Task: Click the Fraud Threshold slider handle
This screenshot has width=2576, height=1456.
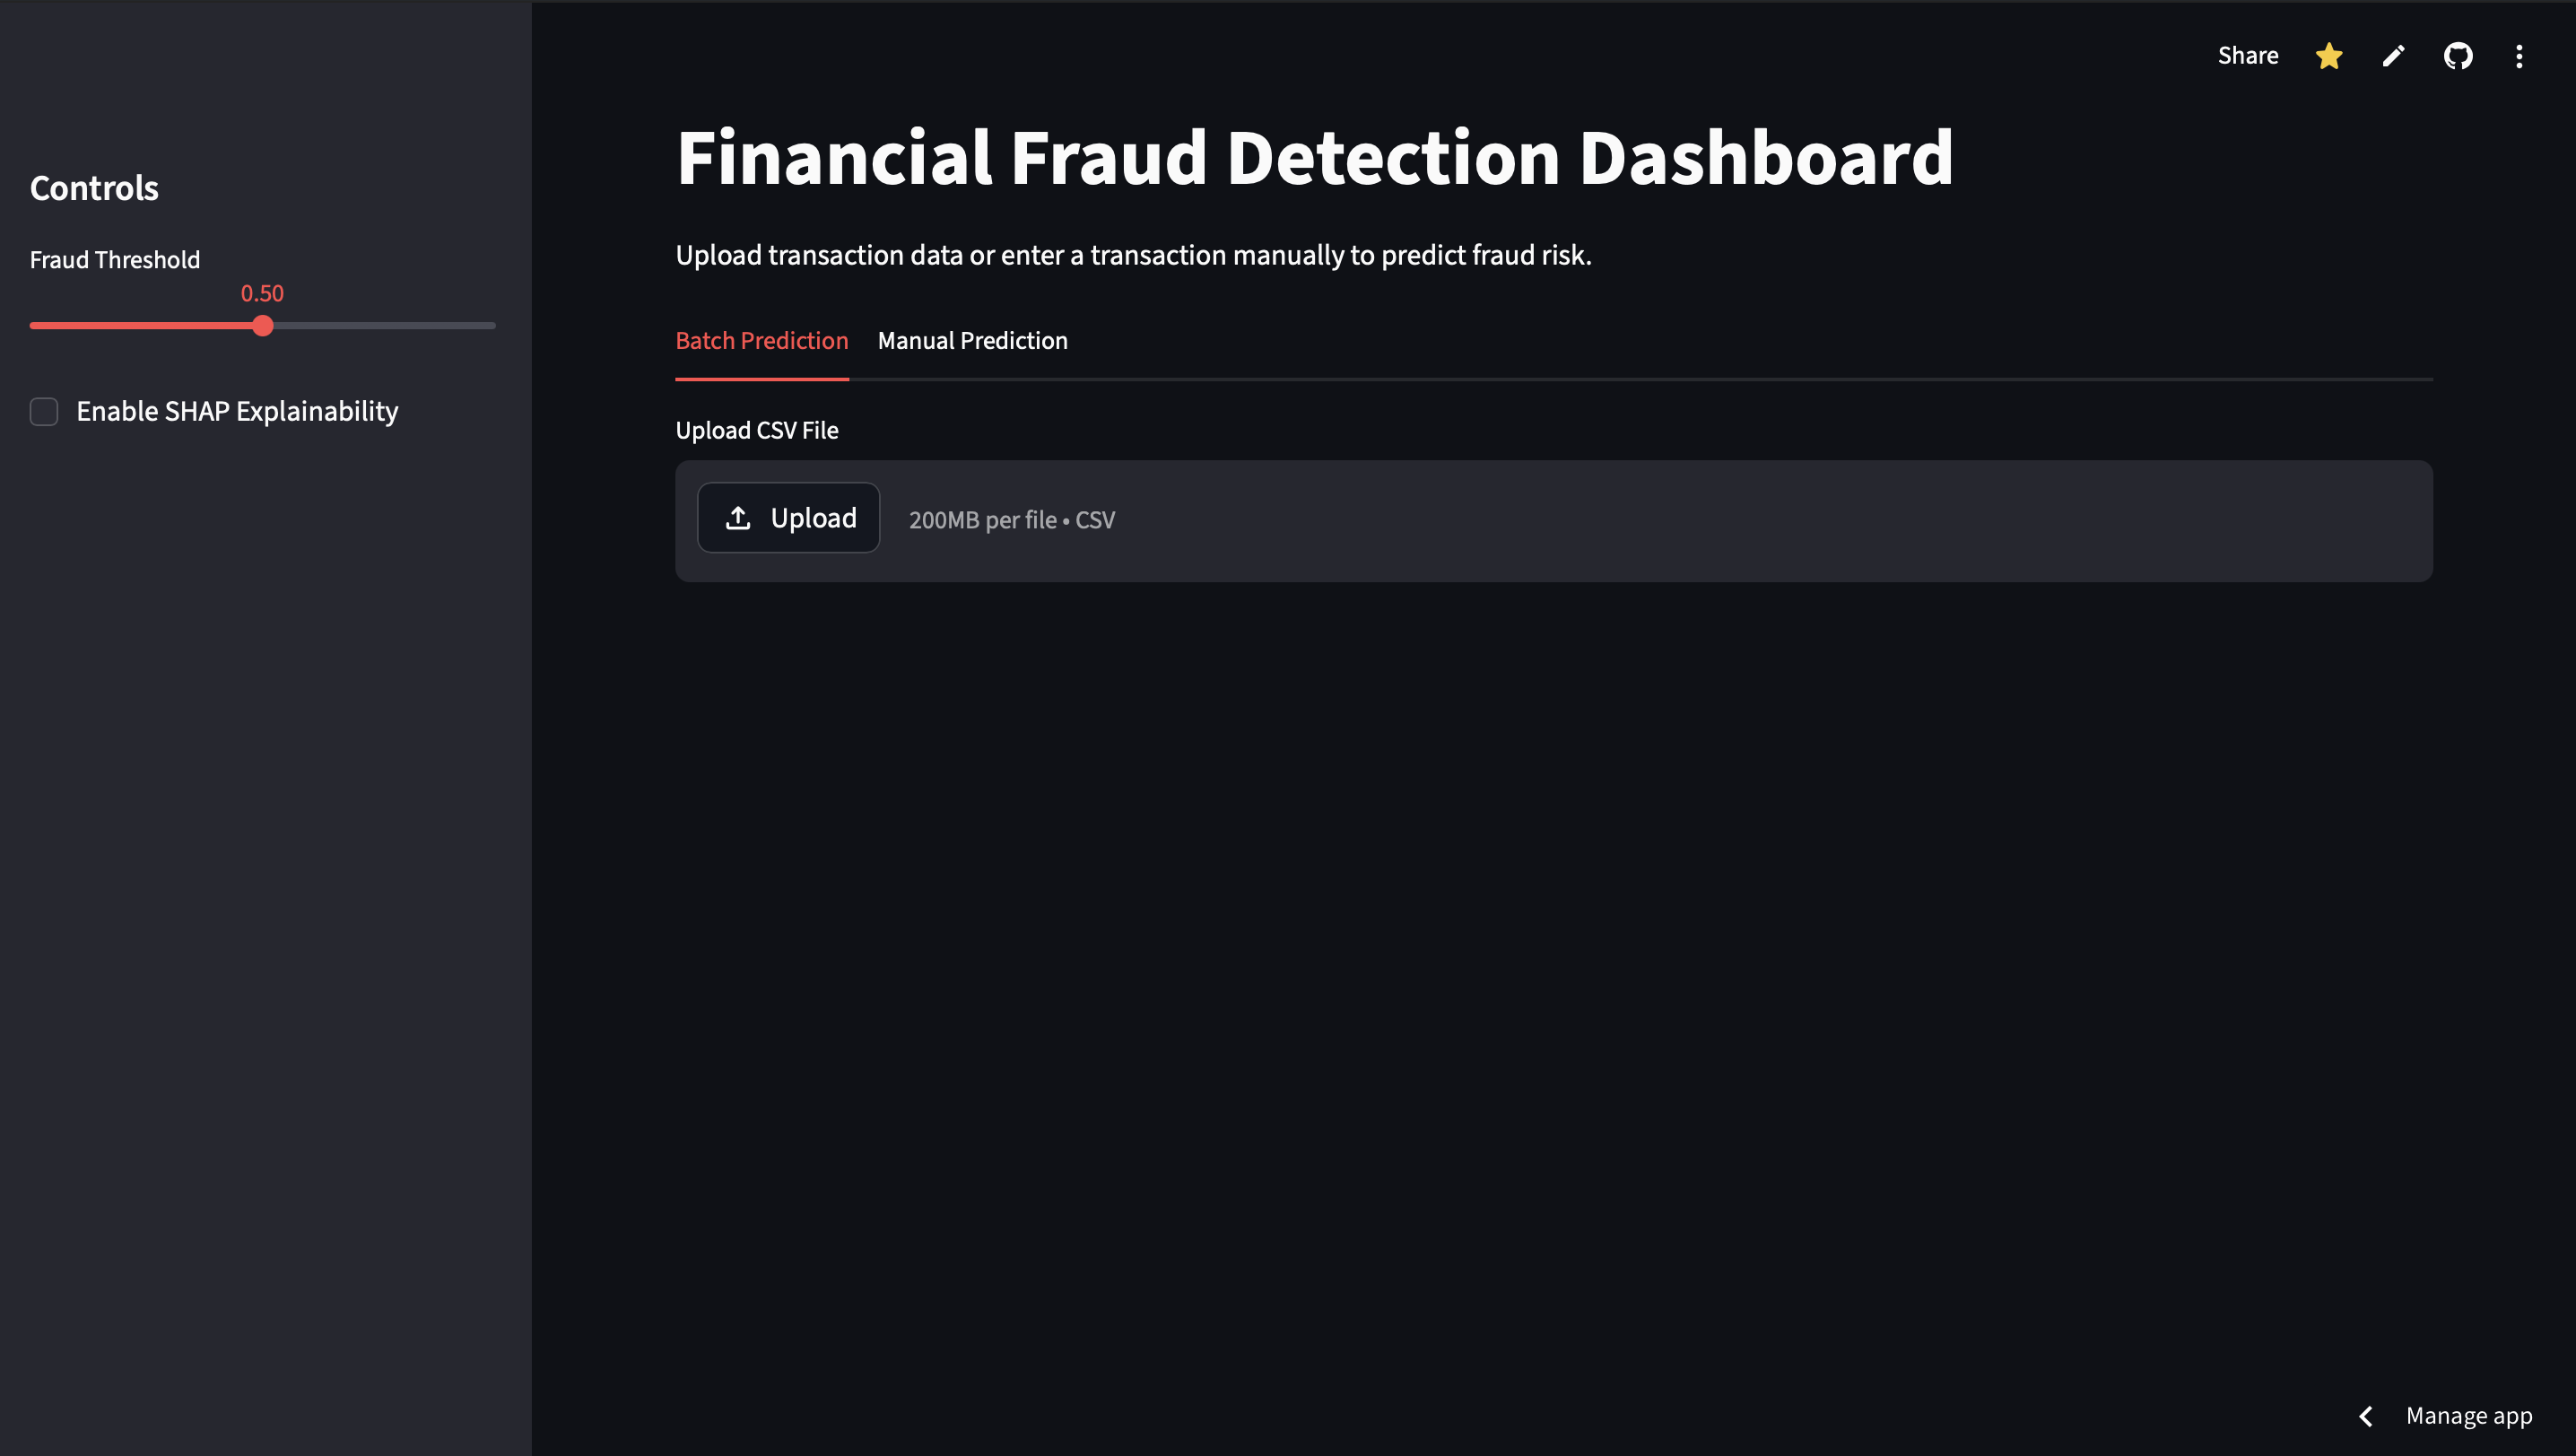Action: 263,326
